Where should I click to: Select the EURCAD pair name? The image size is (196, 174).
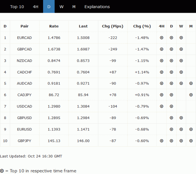pos(24,38)
